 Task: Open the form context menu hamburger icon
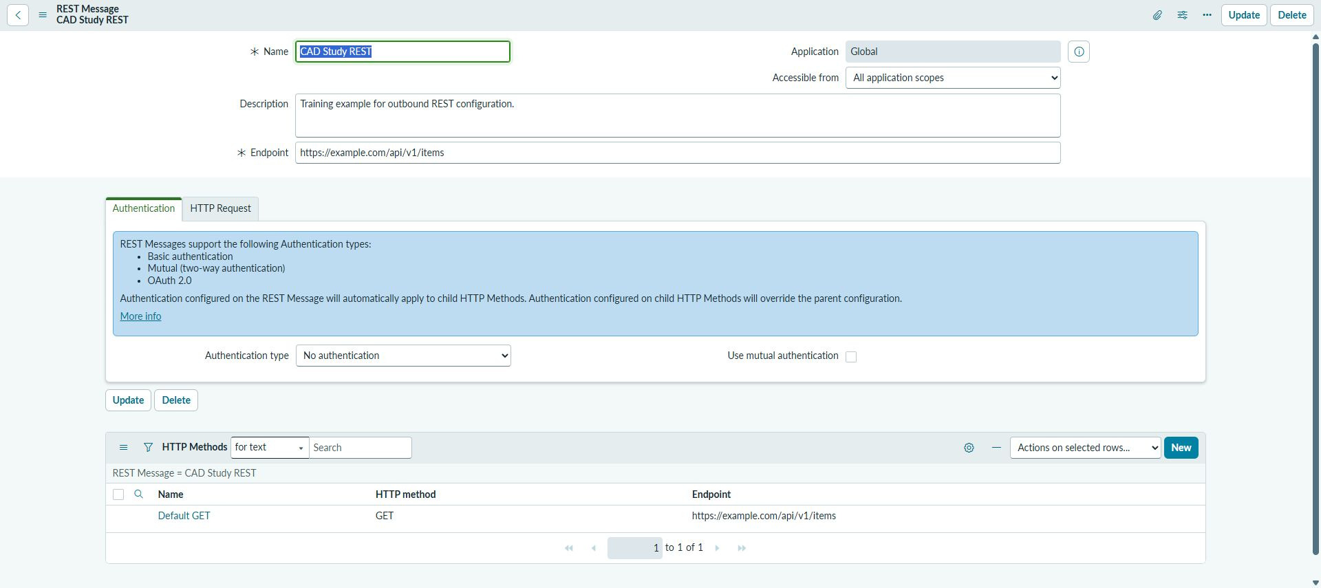tap(43, 15)
